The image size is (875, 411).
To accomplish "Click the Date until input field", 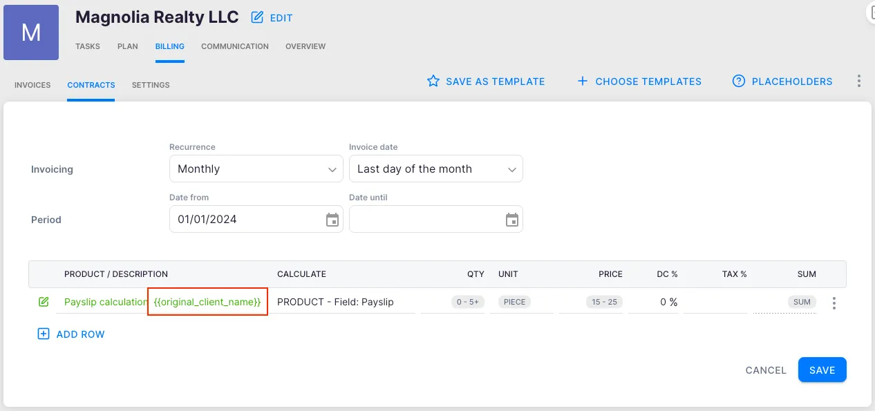I will coord(425,220).
